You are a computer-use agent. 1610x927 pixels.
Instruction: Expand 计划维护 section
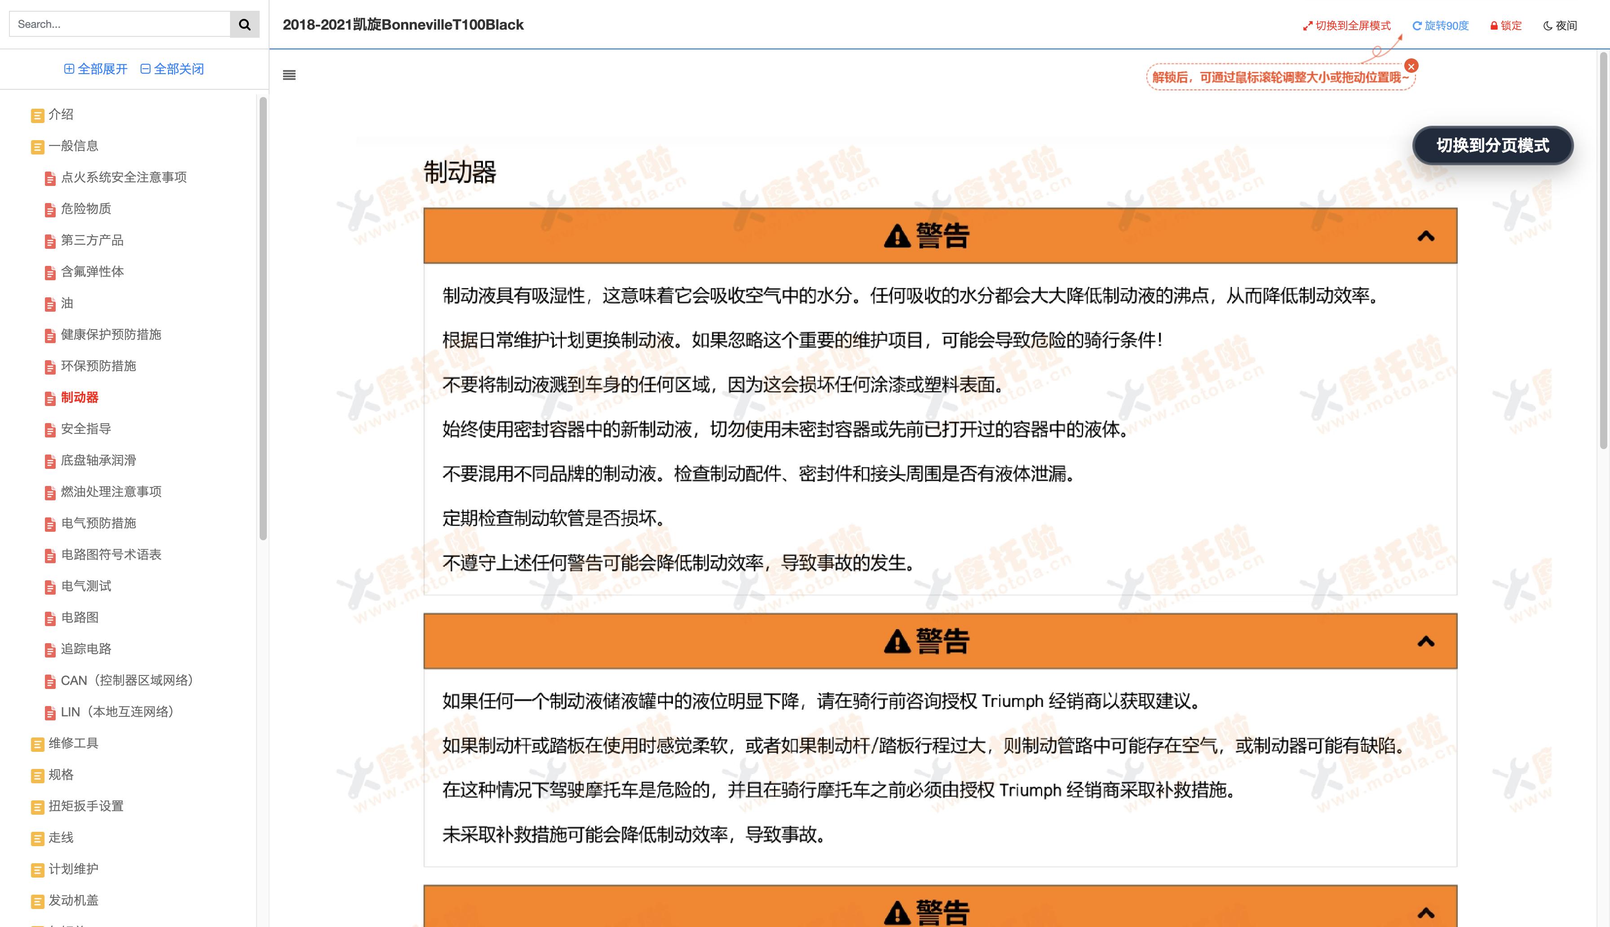(74, 869)
